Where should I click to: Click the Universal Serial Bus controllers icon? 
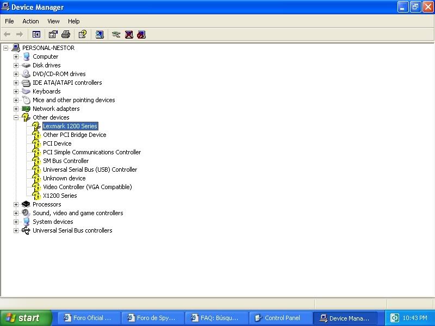[26, 230]
